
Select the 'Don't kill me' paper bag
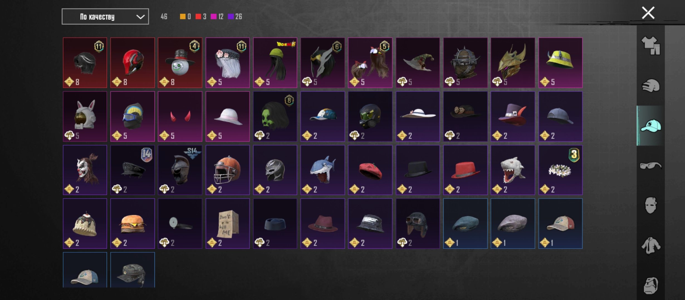pos(227,224)
